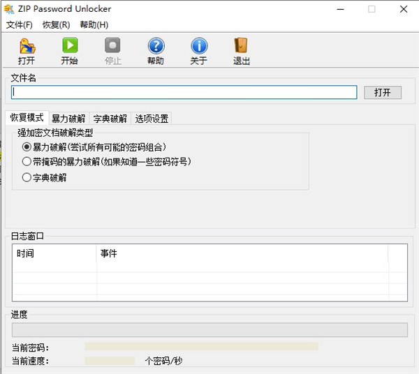This screenshot has height=374, width=419.
Task: Focus the 文件名 input field
Action: 184,92
